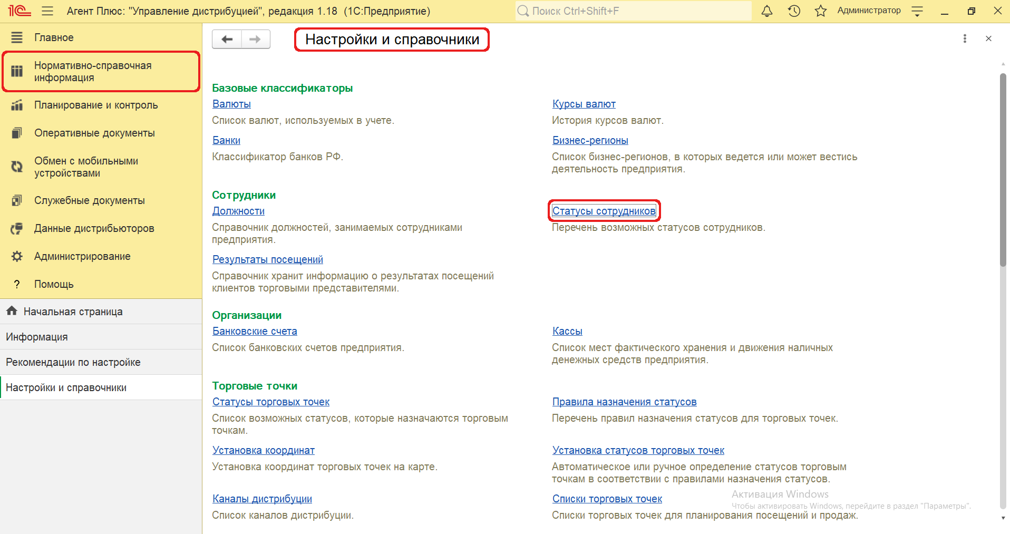Click the Администратор user name
The height and width of the screenshot is (534, 1010).
click(869, 11)
